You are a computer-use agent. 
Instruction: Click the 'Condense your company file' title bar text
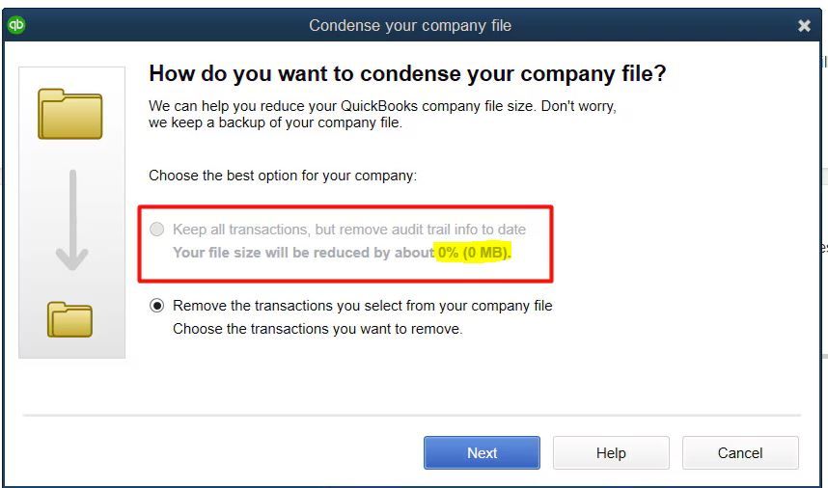410,26
